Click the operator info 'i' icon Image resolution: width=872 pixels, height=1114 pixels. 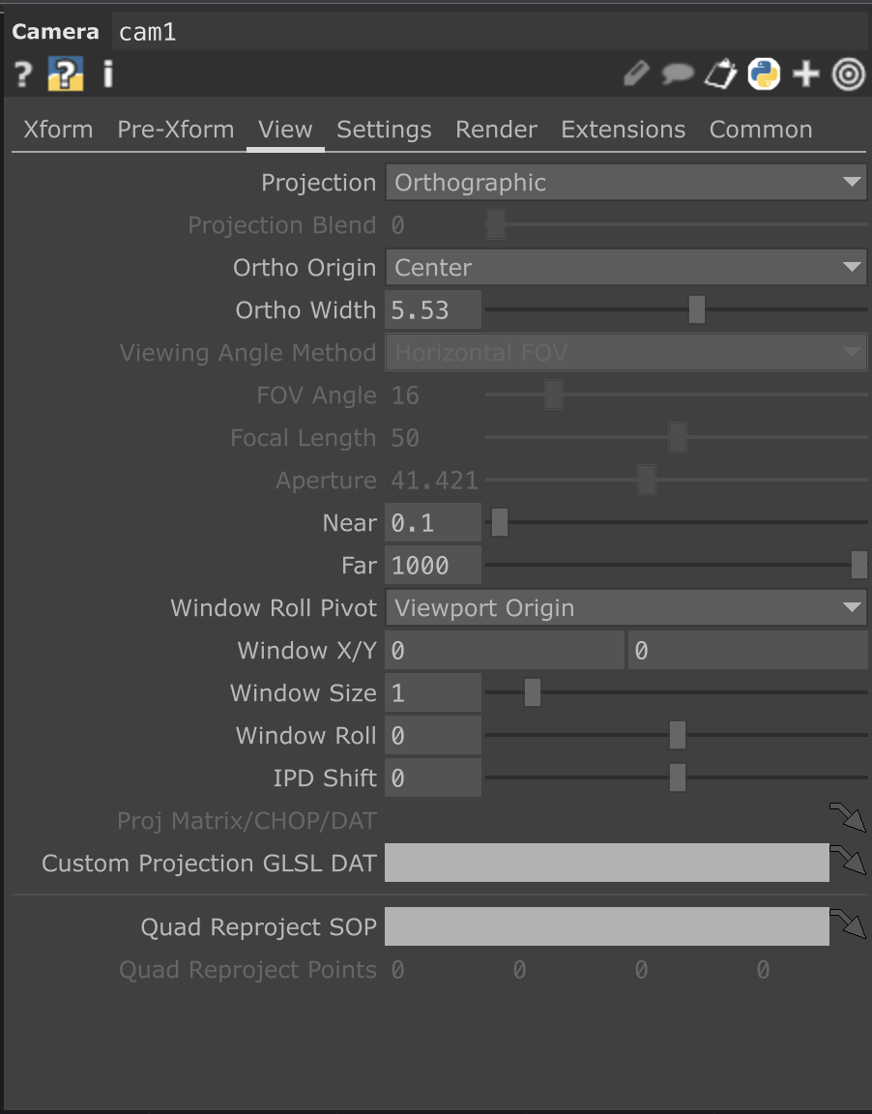[x=107, y=74]
